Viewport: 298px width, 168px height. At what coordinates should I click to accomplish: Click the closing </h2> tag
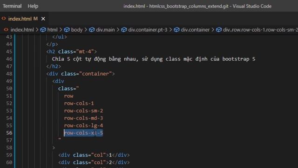tap(54, 66)
